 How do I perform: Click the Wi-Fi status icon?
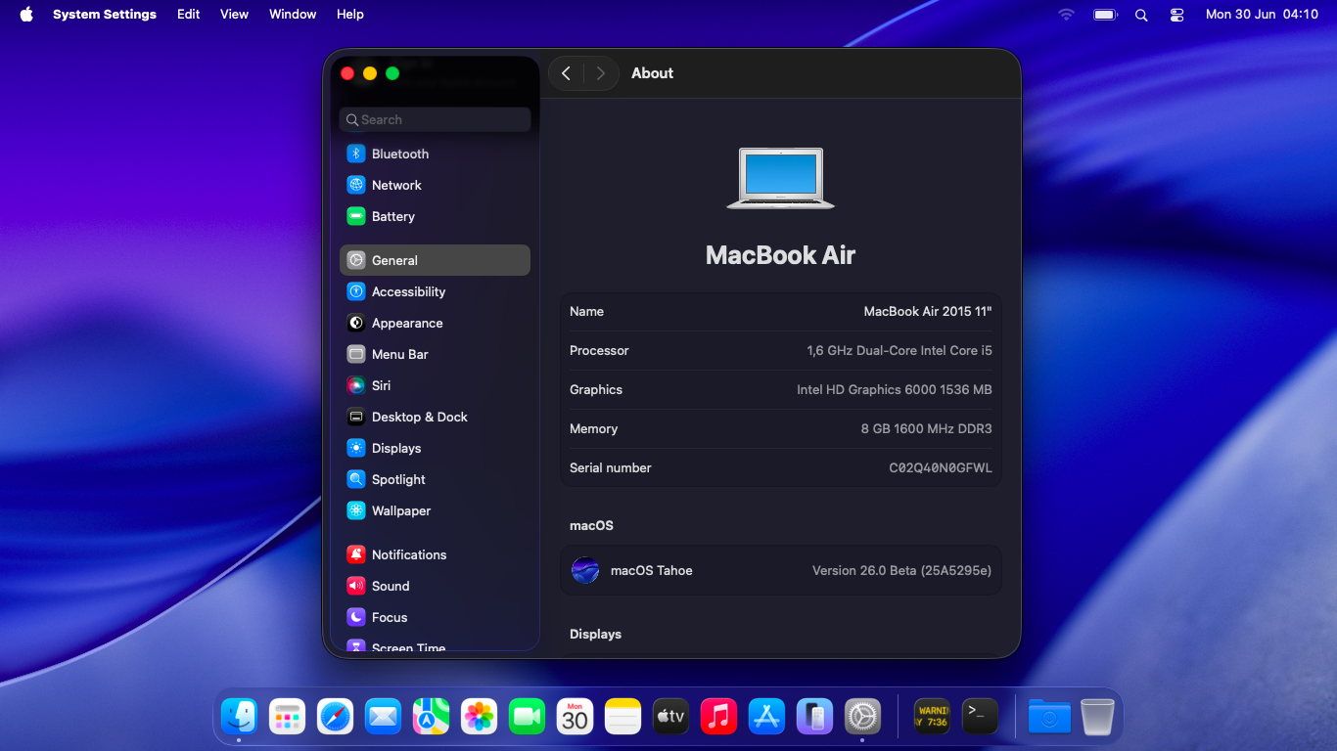[x=1066, y=15]
